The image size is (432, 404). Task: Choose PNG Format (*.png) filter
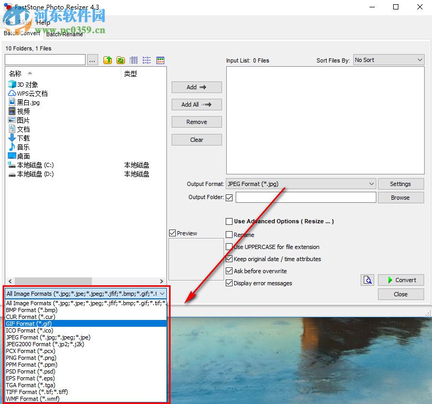pyautogui.click(x=86, y=358)
